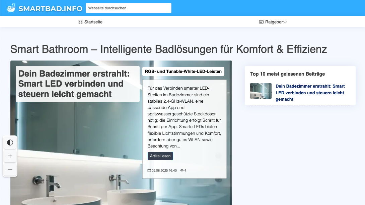Click the Artikel lesen button
This screenshot has height=205, width=365.
160,156
